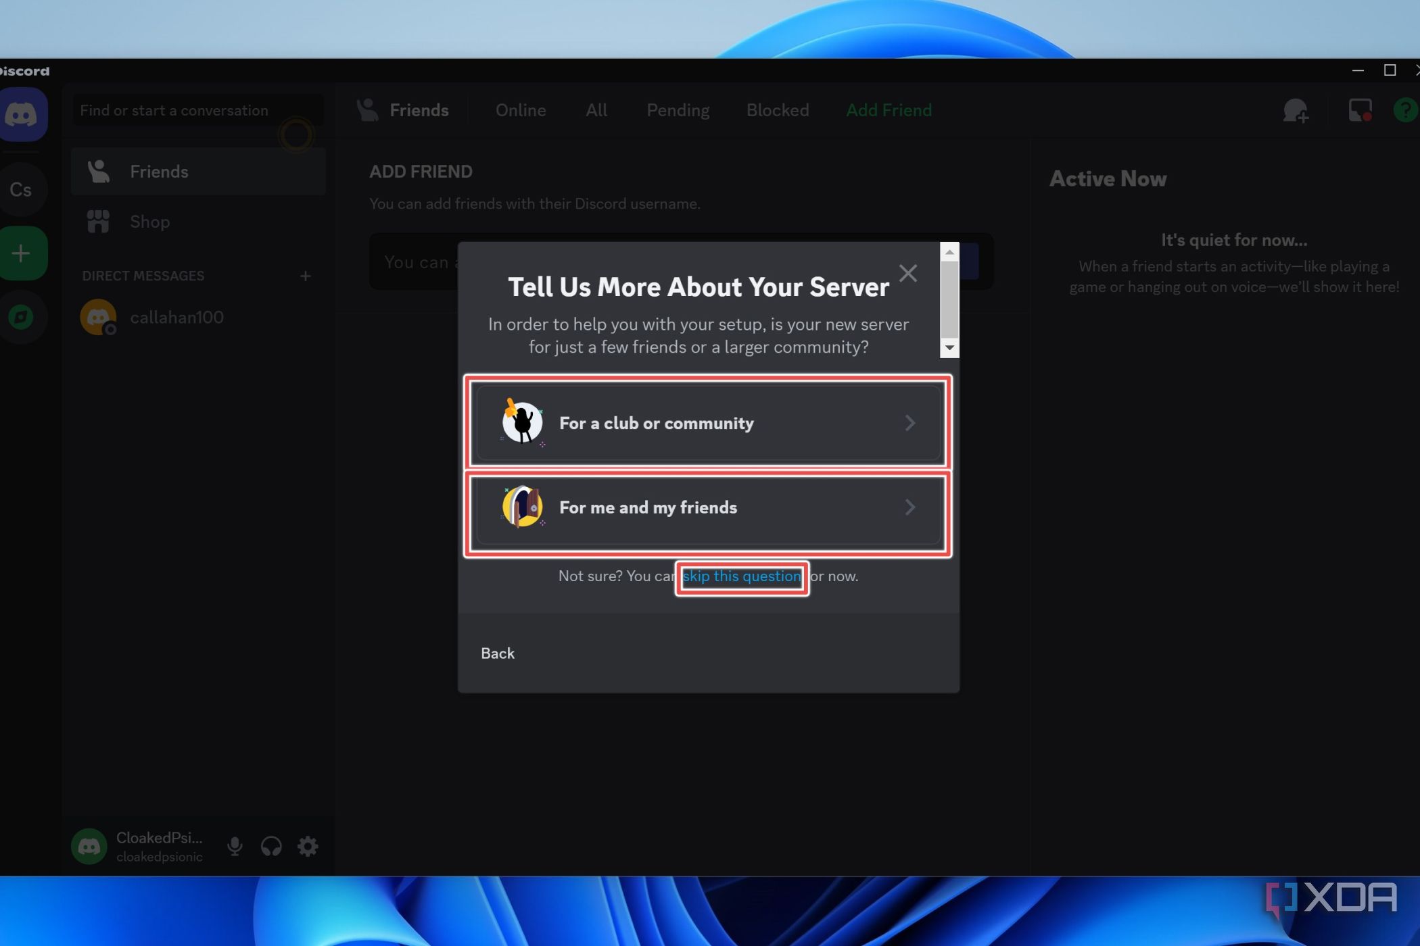This screenshot has width=1420, height=946.
Task: Open User Settings with the gear icon
Action: [x=308, y=846]
